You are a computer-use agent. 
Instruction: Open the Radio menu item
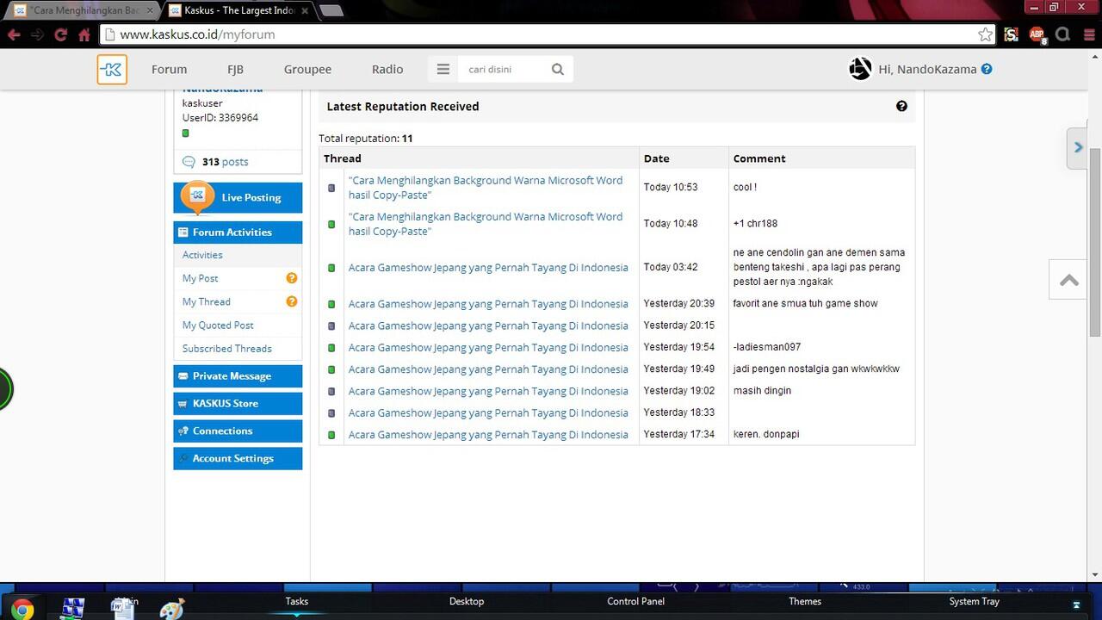387,69
